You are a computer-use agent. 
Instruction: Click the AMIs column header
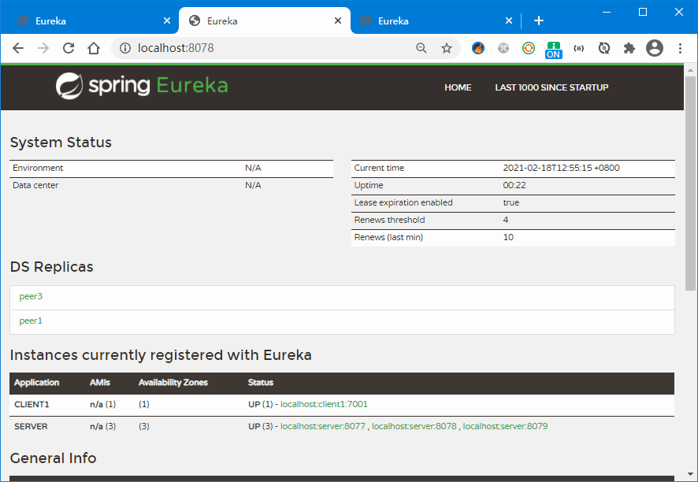[x=100, y=383]
